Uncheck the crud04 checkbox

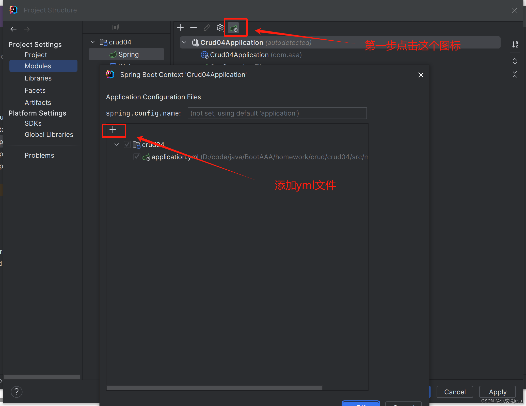127,144
